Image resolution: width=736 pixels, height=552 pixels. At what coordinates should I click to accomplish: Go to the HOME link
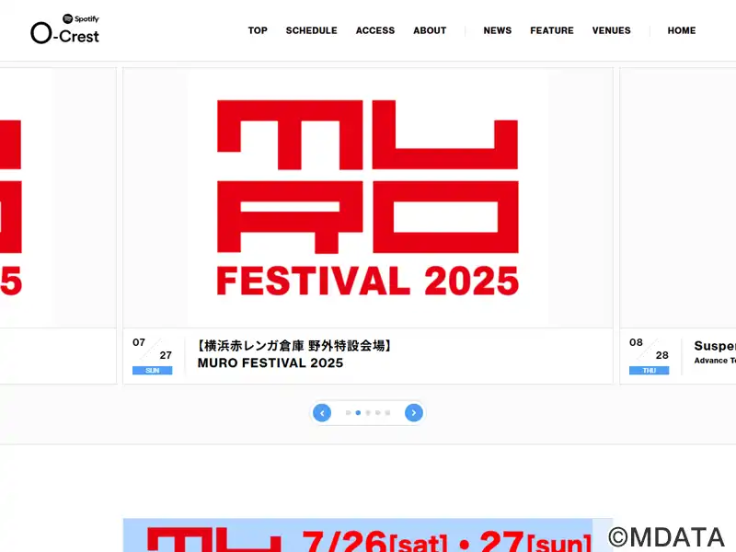click(682, 30)
